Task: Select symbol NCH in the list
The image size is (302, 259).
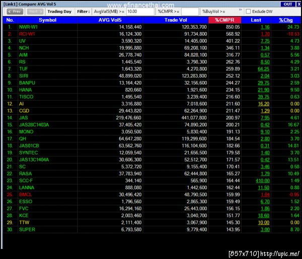Action: tap(24, 48)
